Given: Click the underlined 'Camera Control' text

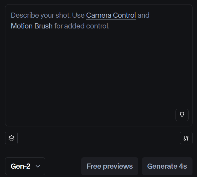Looking at the screenshot, I should click(x=111, y=15).
